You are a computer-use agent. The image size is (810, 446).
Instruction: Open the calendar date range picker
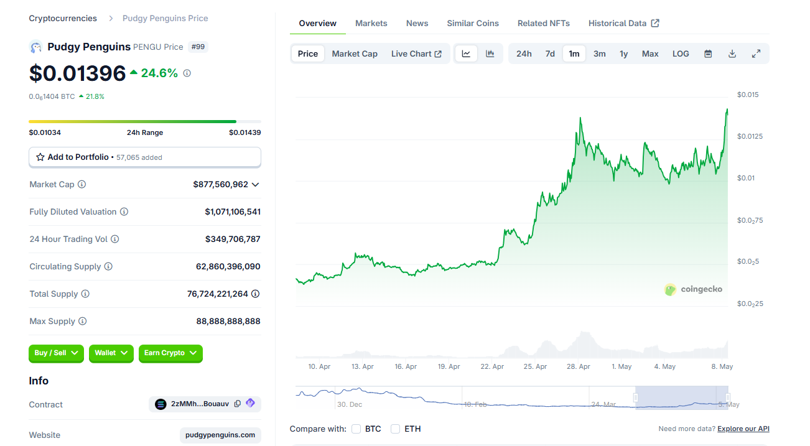point(708,53)
